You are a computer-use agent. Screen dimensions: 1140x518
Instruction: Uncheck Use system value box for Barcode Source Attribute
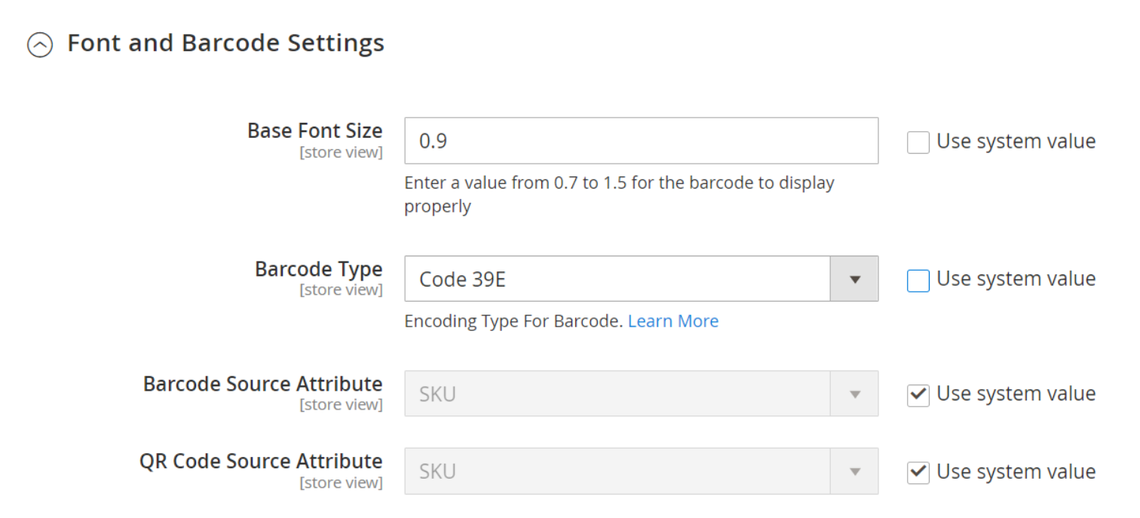(918, 395)
